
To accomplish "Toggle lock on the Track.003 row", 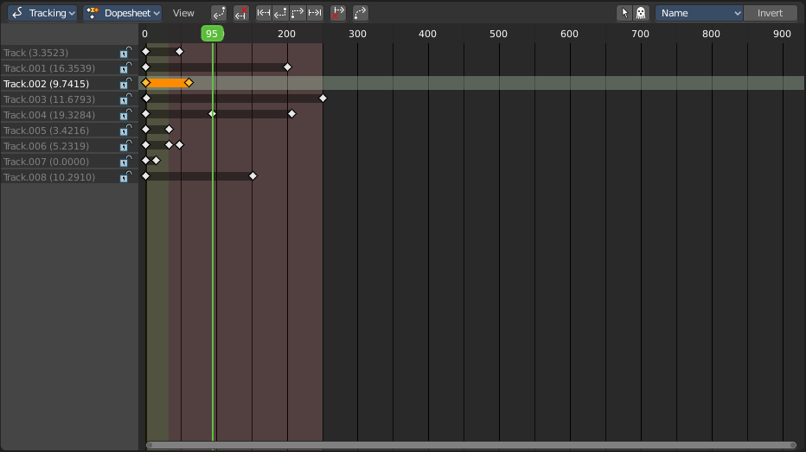I will click(126, 99).
